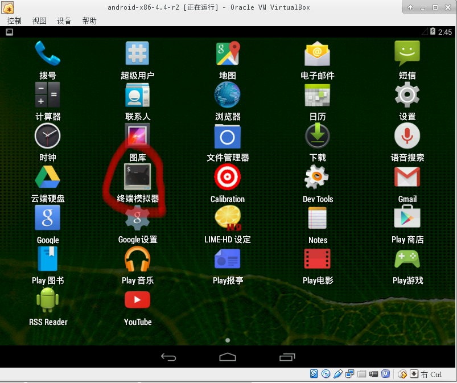This screenshot has width=457, height=383.
Task: Open the LIME-HD 设定 app
Action: coord(228,218)
